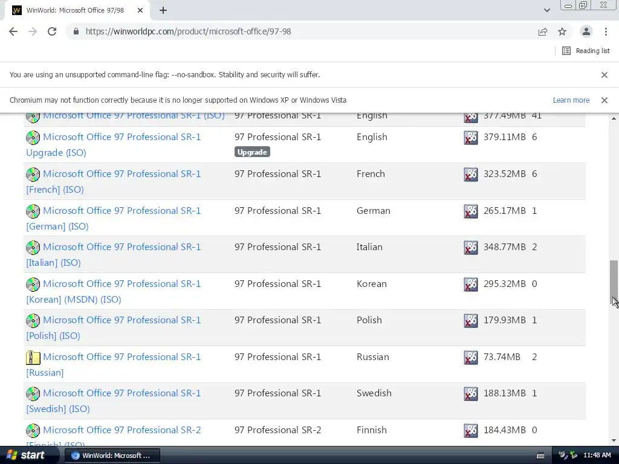
Task: Click the x86 icon in the Polish row
Action: [470, 321]
